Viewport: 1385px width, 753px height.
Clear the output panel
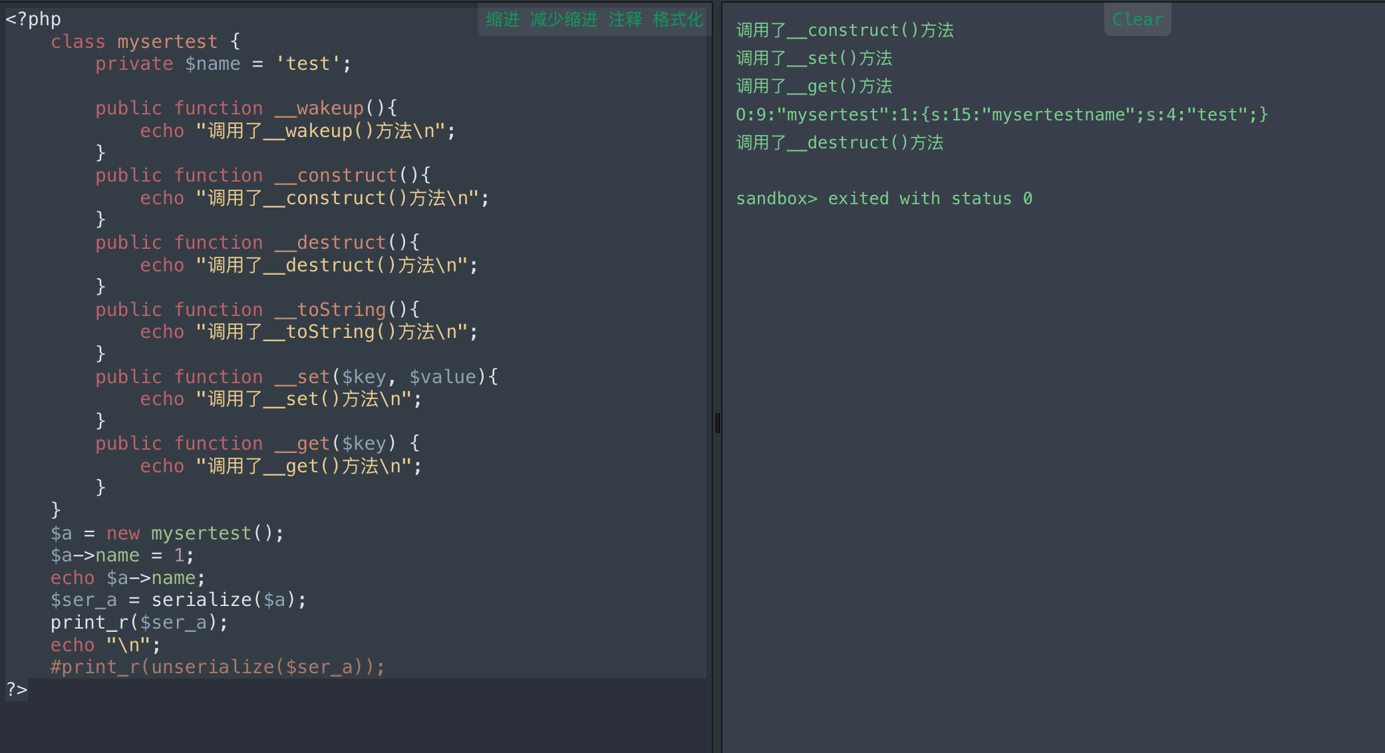pyautogui.click(x=1138, y=19)
